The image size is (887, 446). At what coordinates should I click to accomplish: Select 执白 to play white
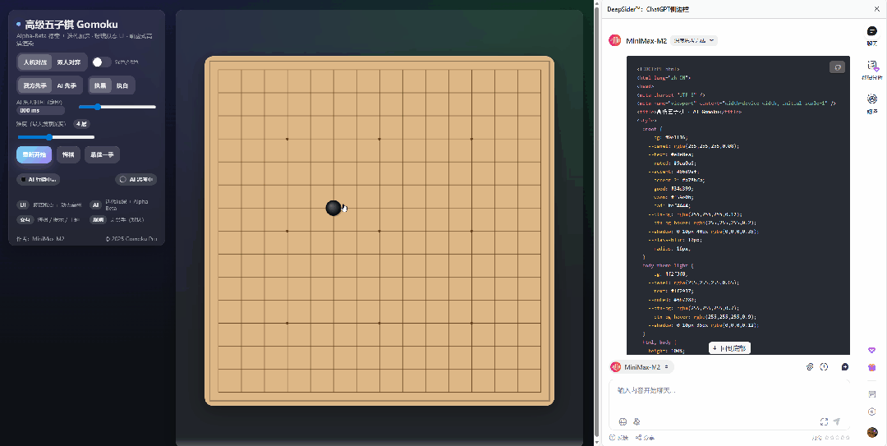122,85
